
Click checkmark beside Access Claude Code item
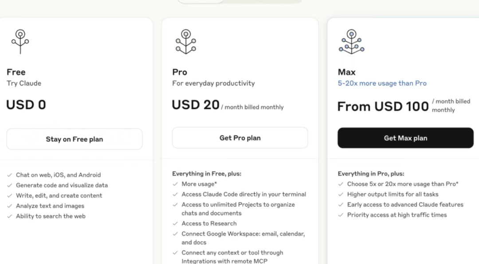click(175, 194)
